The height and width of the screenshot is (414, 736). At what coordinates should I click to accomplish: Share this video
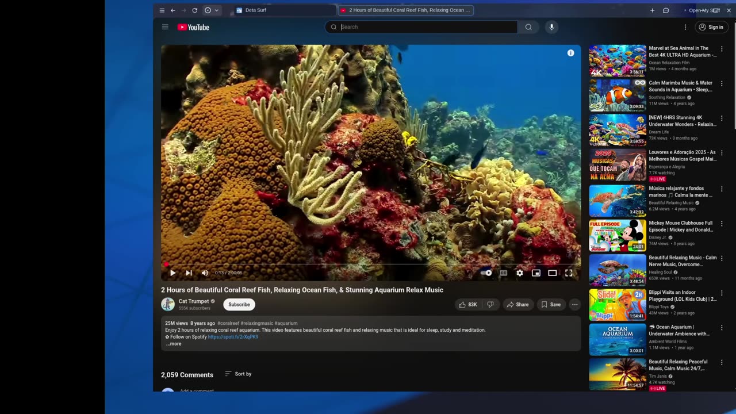517,305
